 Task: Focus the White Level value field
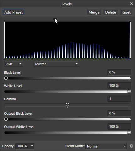119,85
